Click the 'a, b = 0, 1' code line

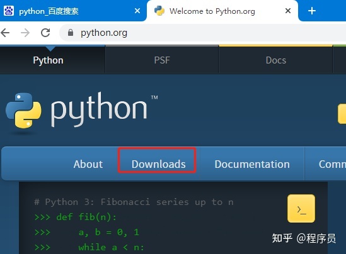coord(87,232)
